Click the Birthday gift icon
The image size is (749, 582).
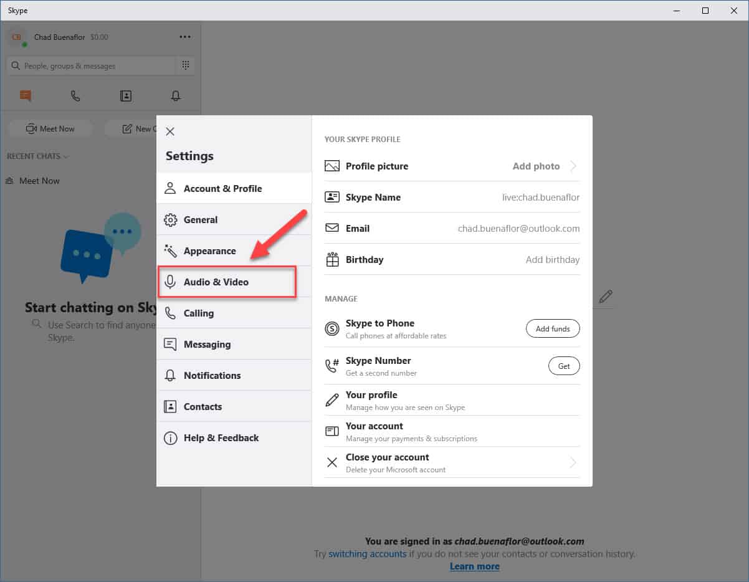pyautogui.click(x=332, y=259)
